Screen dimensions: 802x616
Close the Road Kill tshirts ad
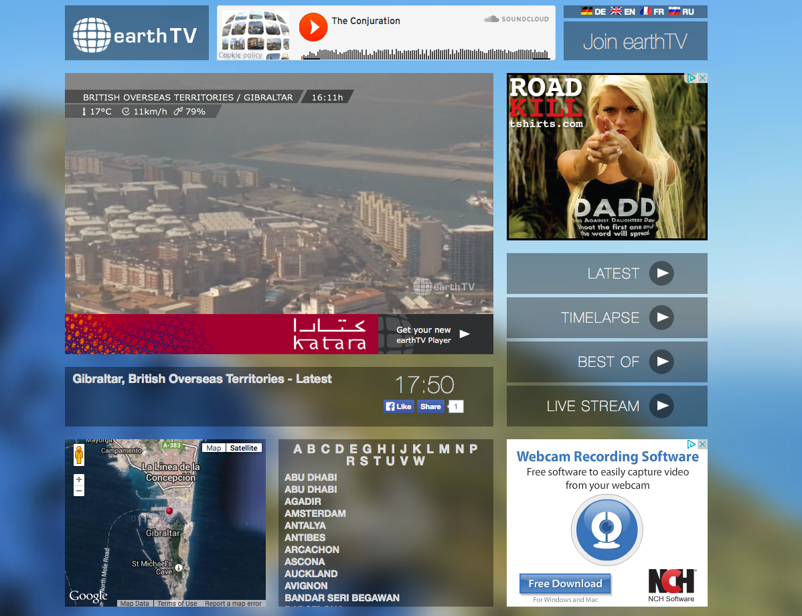pos(703,78)
